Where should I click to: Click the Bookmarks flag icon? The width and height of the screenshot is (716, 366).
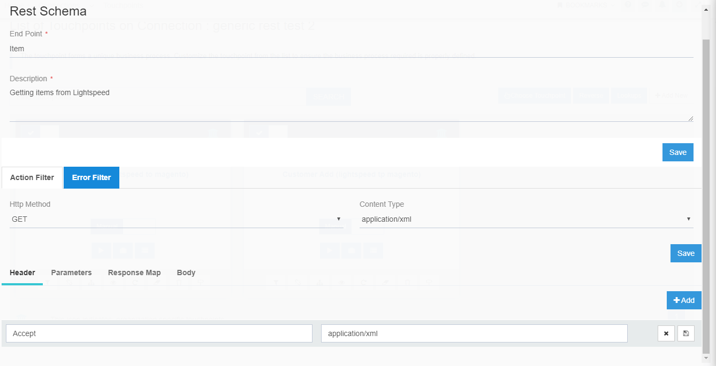(x=560, y=5)
